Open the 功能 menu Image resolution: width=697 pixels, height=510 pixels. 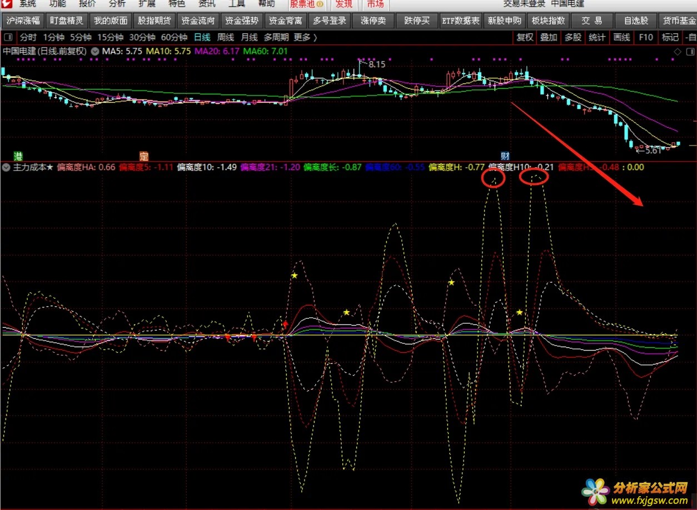pyautogui.click(x=57, y=3)
